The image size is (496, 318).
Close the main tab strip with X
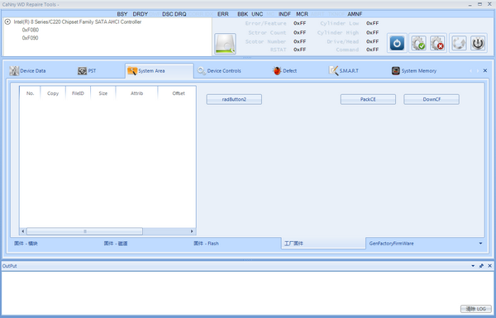click(485, 71)
